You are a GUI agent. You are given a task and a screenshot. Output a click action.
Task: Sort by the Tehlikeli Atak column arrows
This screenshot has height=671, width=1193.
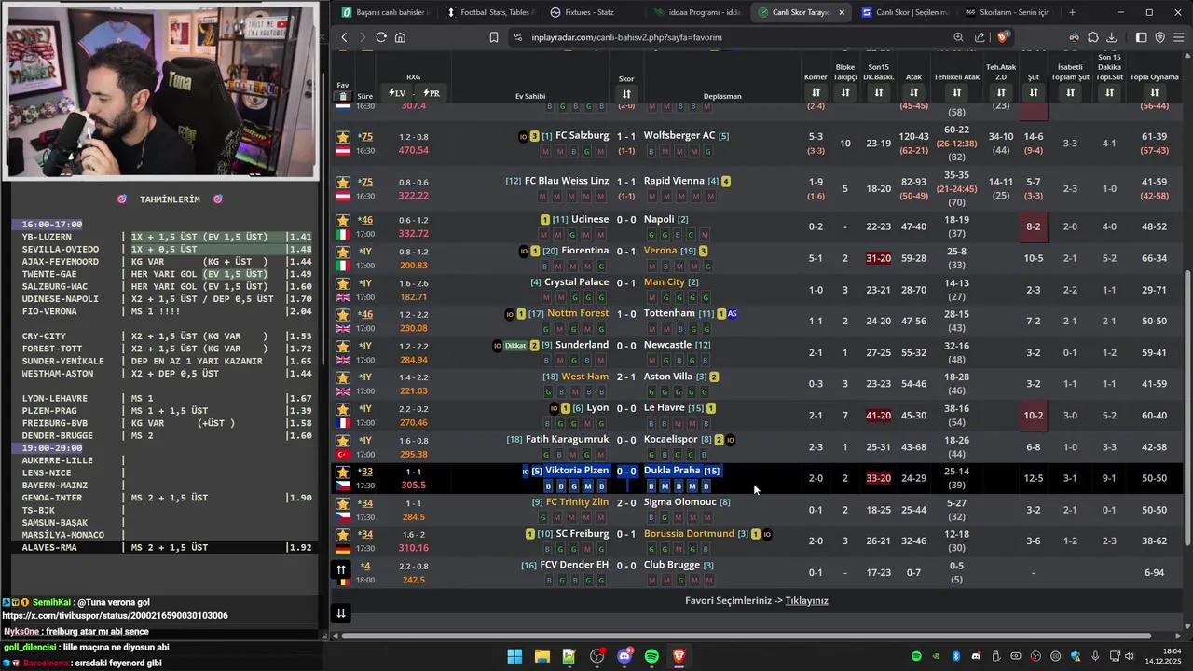pos(956,92)
